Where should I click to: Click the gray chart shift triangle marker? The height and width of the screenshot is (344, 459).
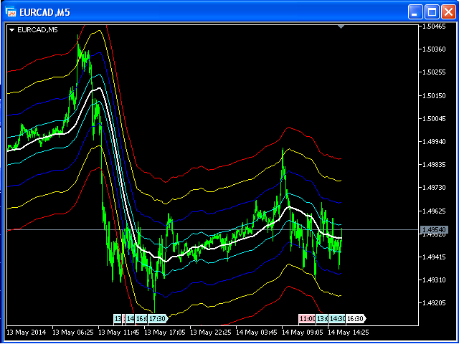341,27
